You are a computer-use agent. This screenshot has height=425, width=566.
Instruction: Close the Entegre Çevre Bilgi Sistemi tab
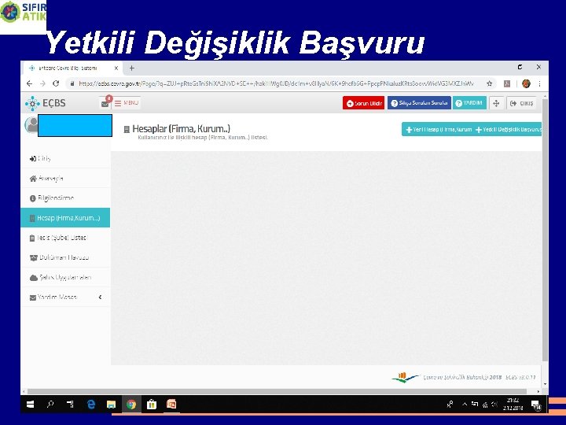(x=116, y=68)
